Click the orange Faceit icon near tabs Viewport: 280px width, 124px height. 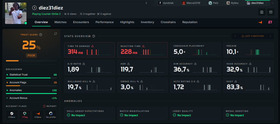[260, 22]
